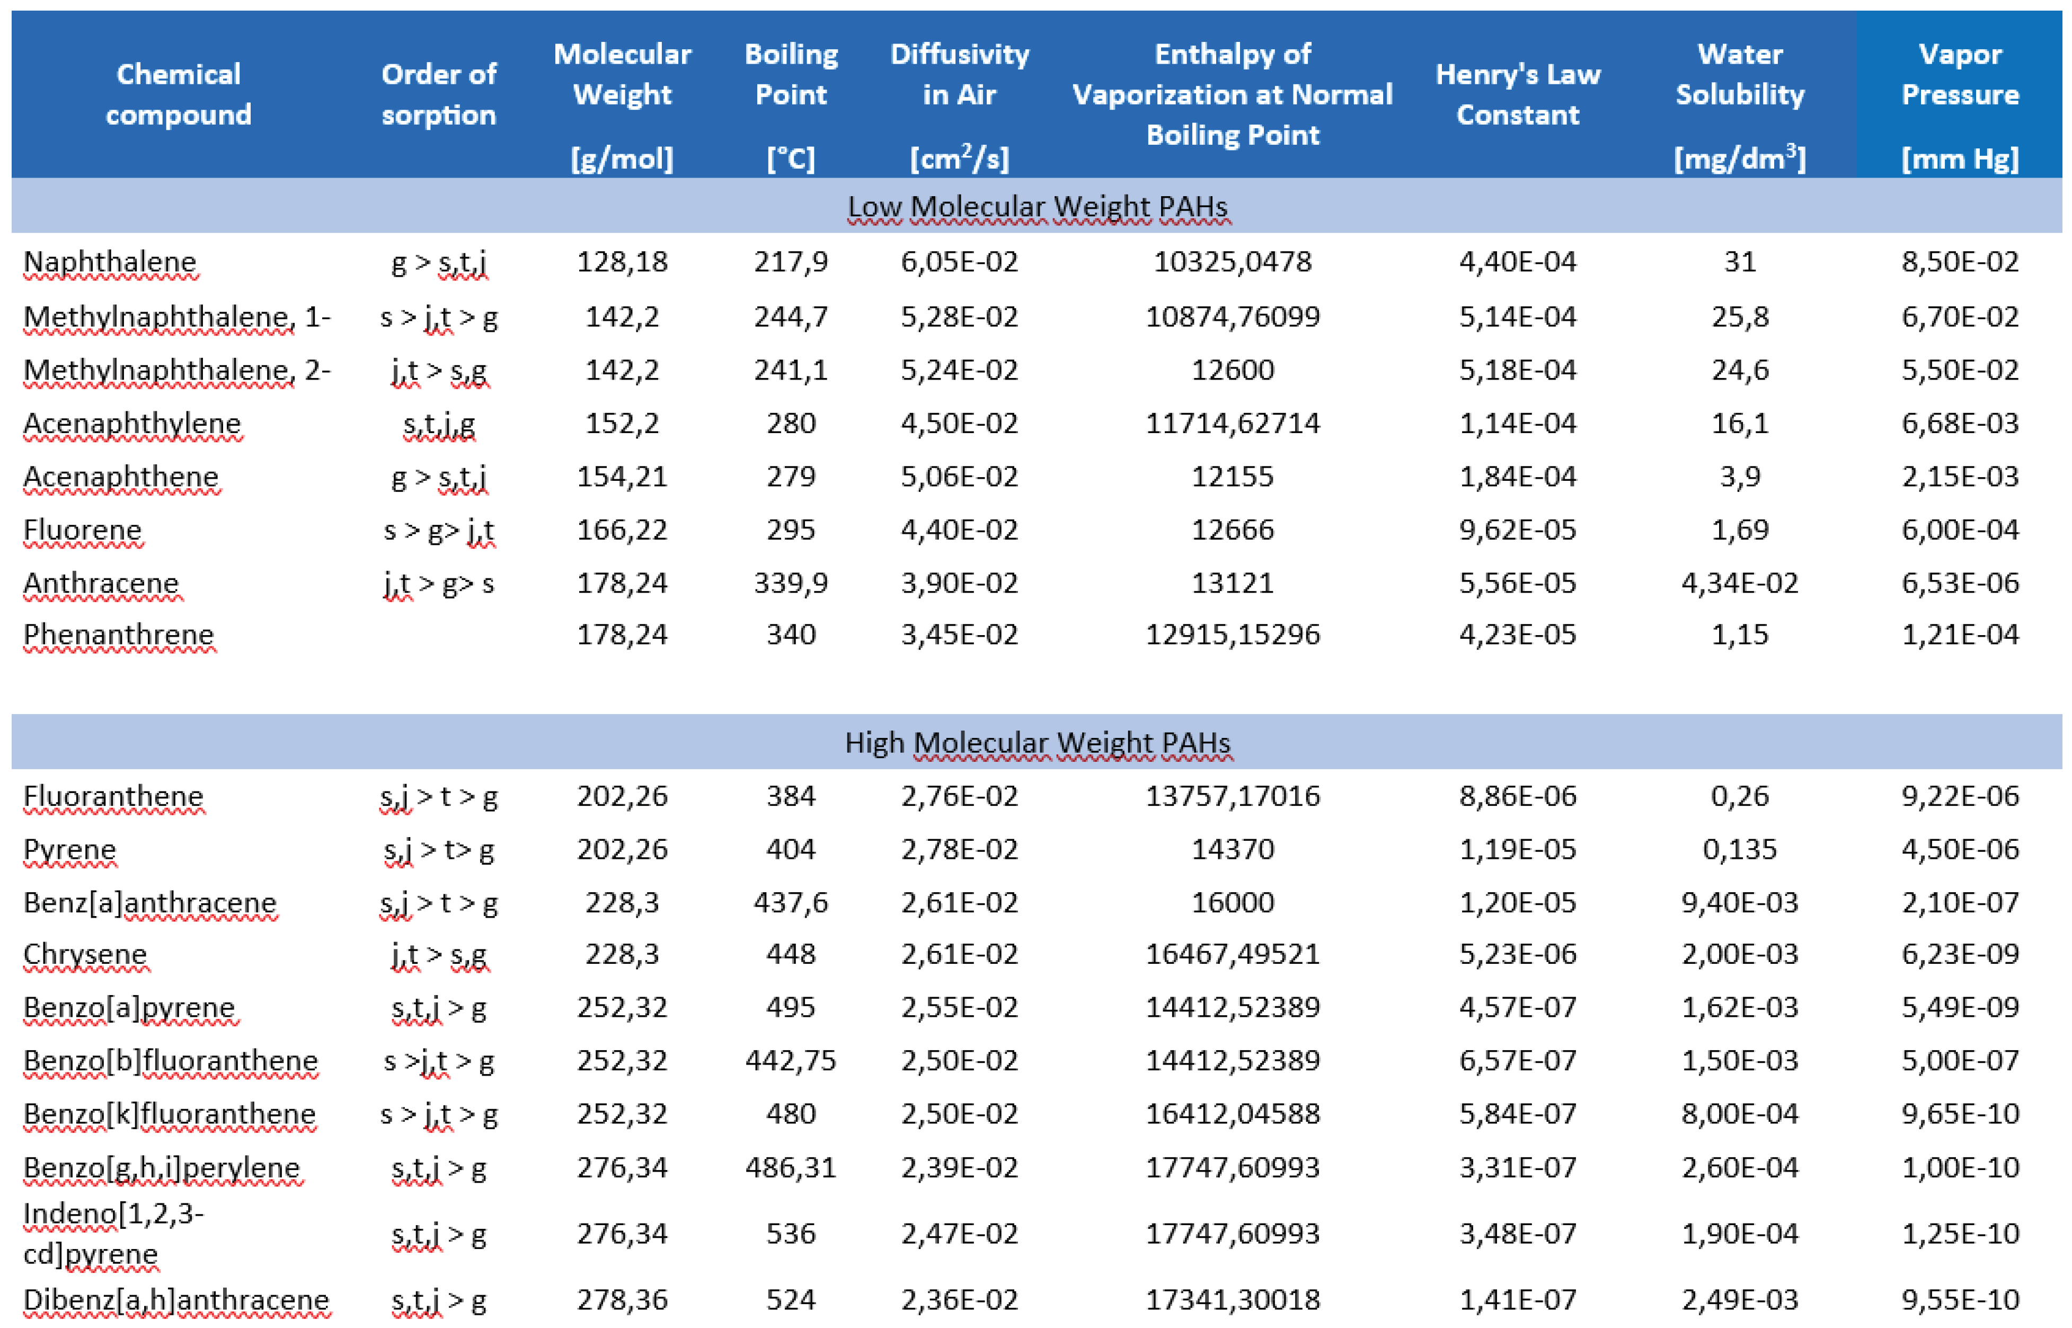Click Benzo[a]pyrene in the compound column
Screen dimensions: 2072x1328
point(129,1007)
